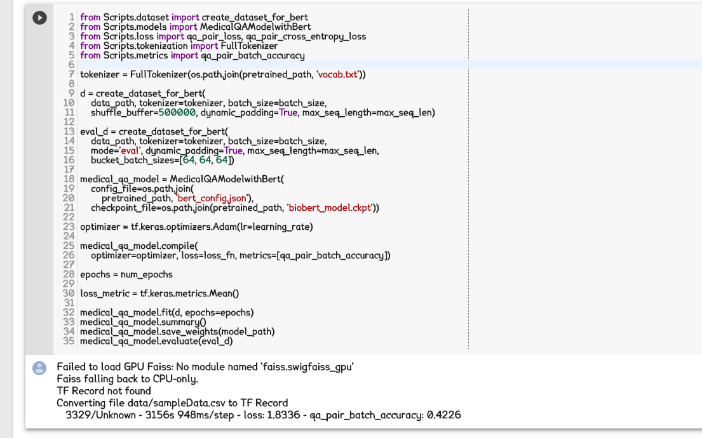The image size is (702, 438).
Task: Click line number 18 in gutter
Action: pyautogui.click(x=69, y=179)
